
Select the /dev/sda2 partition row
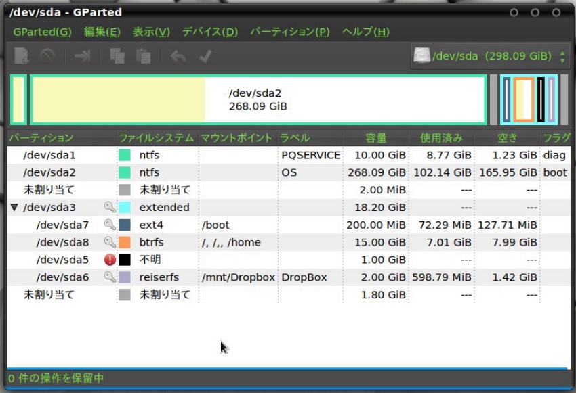pos(289,172)
